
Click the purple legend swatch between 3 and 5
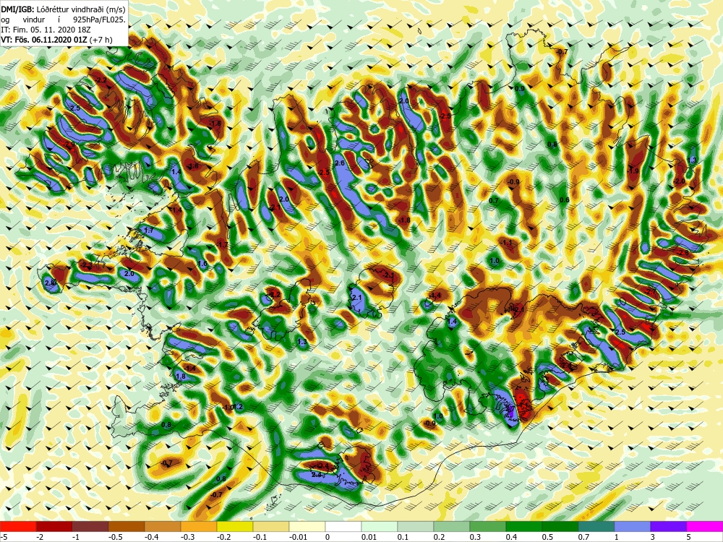click(669, 526)
